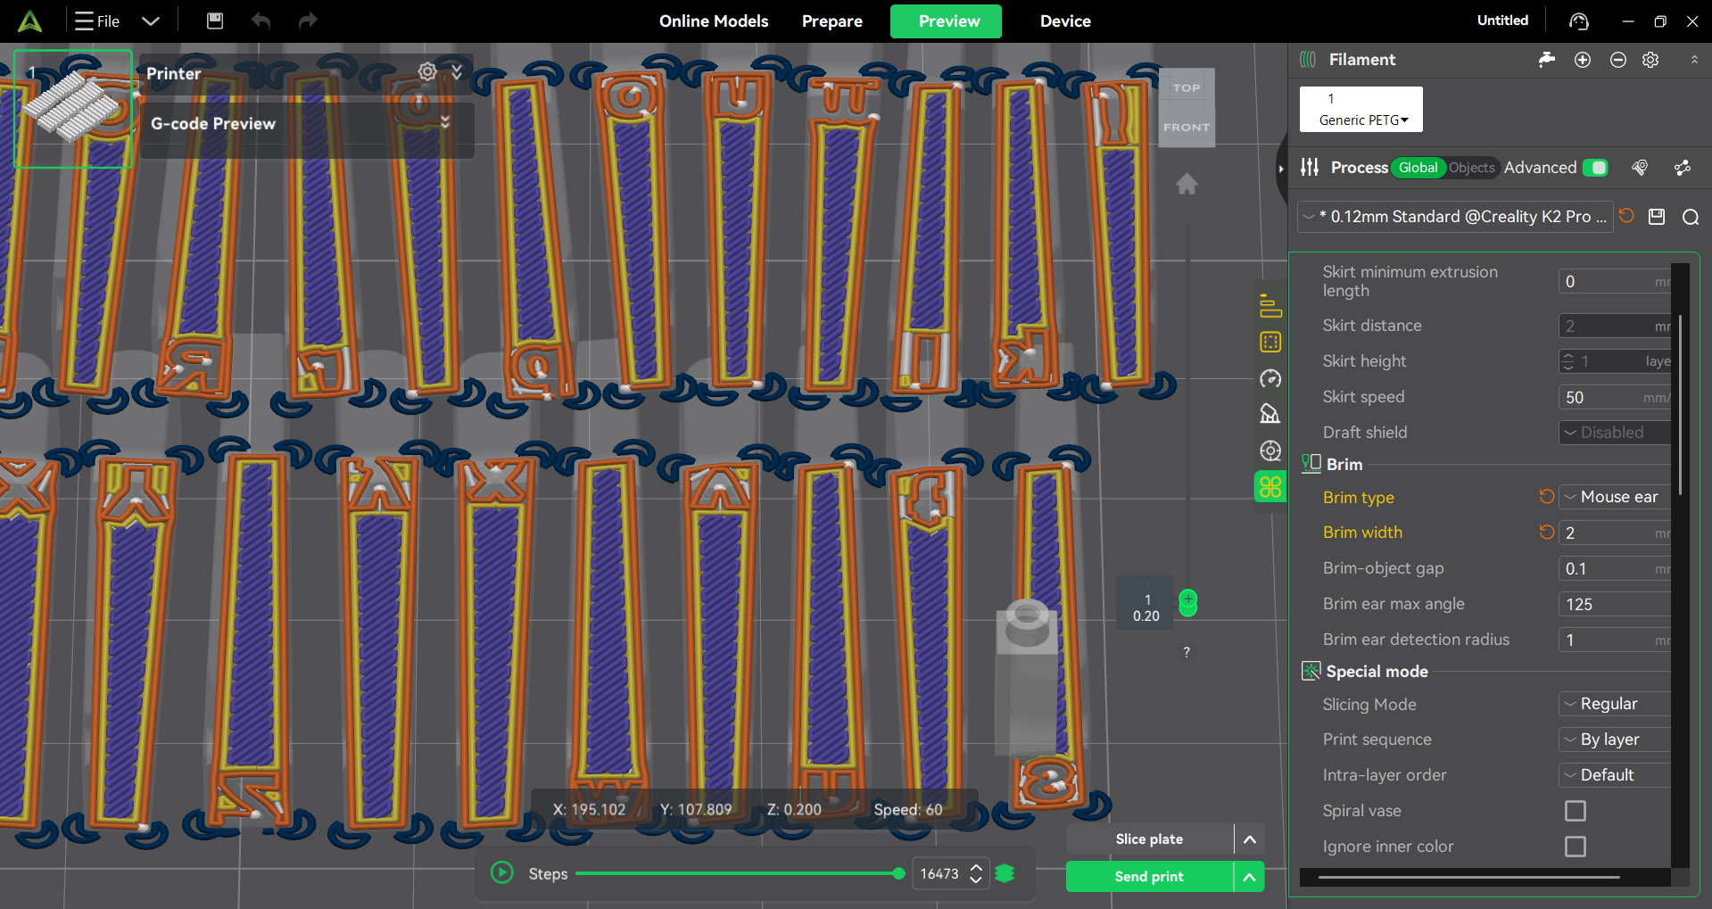
Task: Switch process scope to Objects
Action: pyautogui.click(x=1471, y=168)
